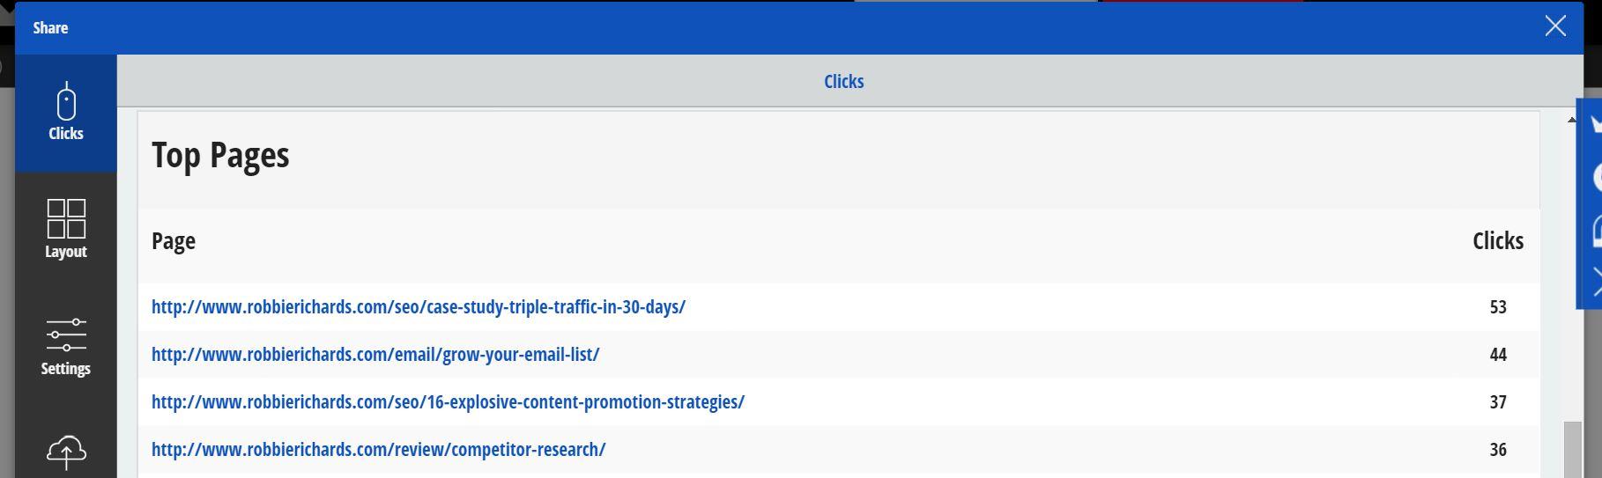The image size is (1602, 478).
Task: Open the case-study-triple-traffic-in-30-days link
Action: click(418, 307)
